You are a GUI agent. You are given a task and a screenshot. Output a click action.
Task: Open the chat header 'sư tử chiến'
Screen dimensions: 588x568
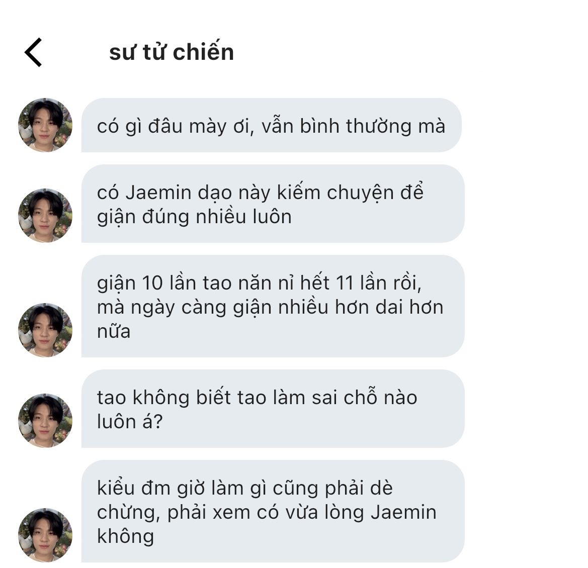pos(172,52)
